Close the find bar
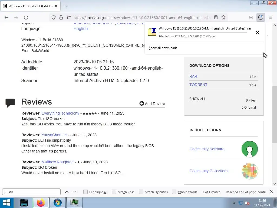Viewport: 277px width, 208px height. (272, 192)
